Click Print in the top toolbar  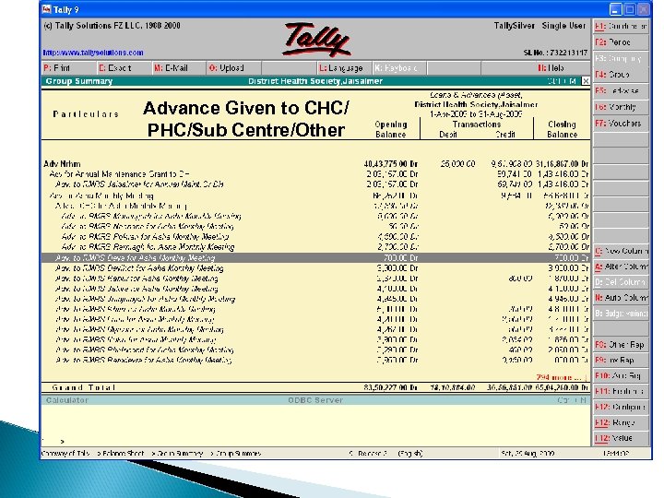click(x=68, y=67)
